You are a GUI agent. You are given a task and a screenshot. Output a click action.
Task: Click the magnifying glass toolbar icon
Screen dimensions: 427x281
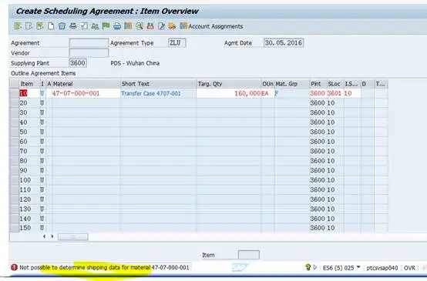(140, 26)
